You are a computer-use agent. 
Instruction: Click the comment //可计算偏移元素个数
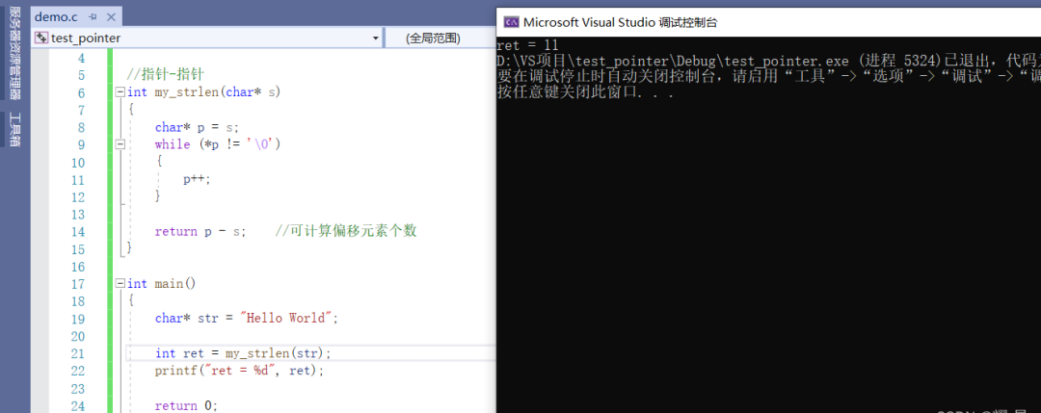click(346, 231)
